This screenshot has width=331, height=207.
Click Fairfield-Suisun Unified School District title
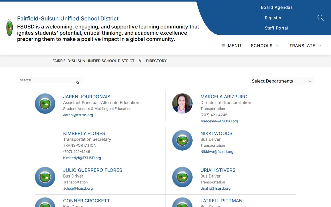click(x=68, y=18)
